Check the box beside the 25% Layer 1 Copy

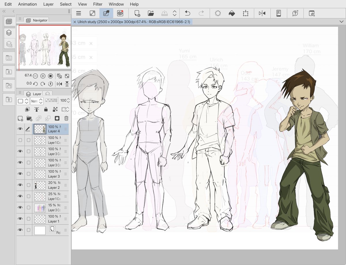(x=29, y=196)
